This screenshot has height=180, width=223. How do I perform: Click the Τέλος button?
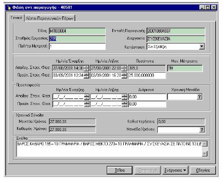point(120,170)
